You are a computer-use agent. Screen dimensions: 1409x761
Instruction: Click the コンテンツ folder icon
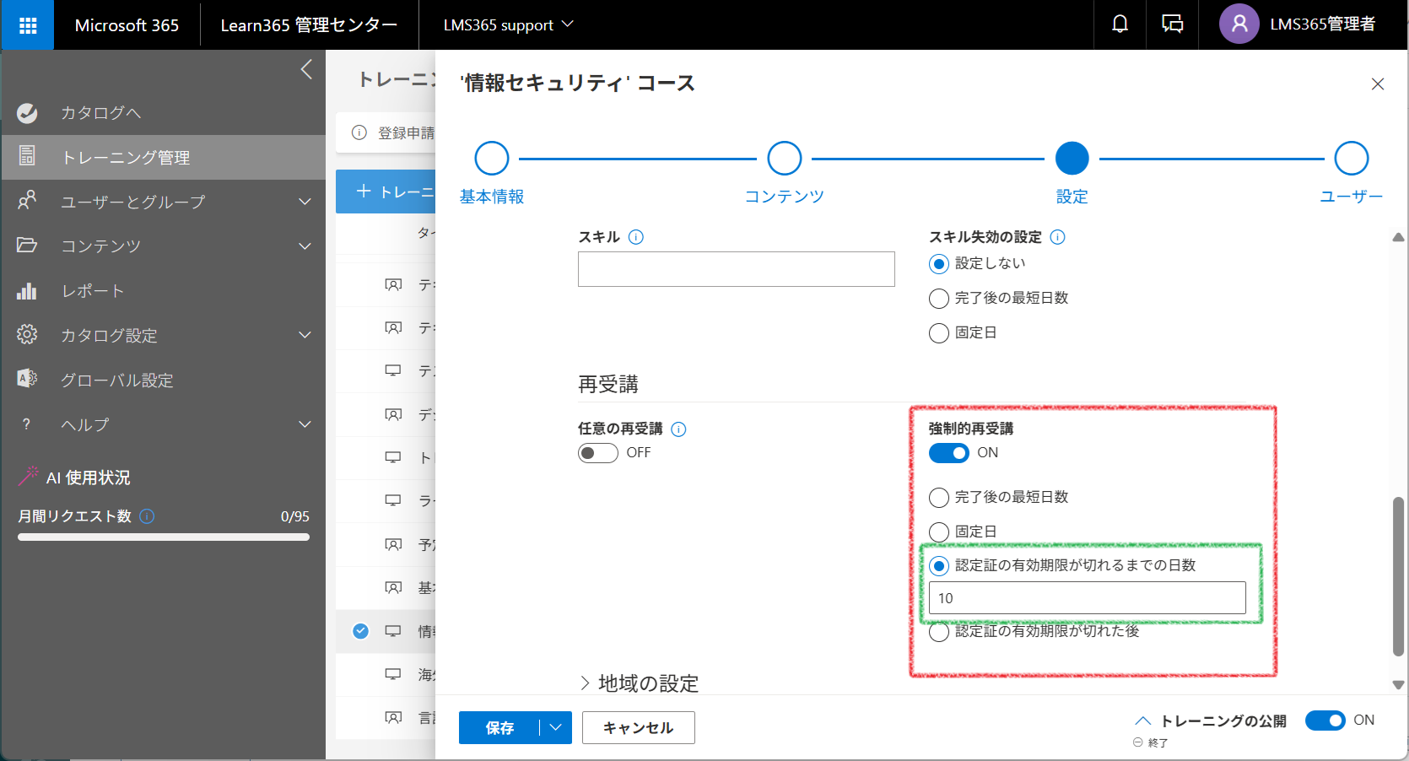click(27, 246)
